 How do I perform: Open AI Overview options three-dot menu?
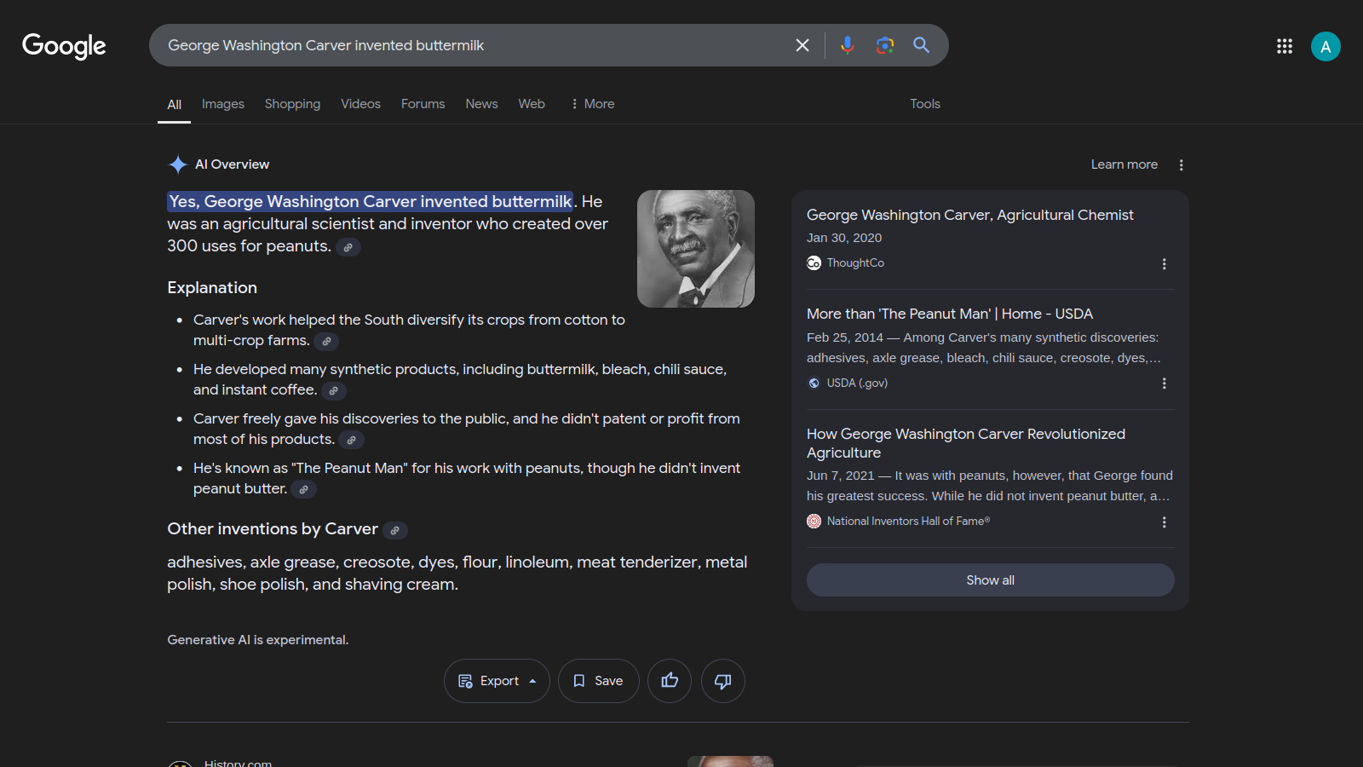1182,164
